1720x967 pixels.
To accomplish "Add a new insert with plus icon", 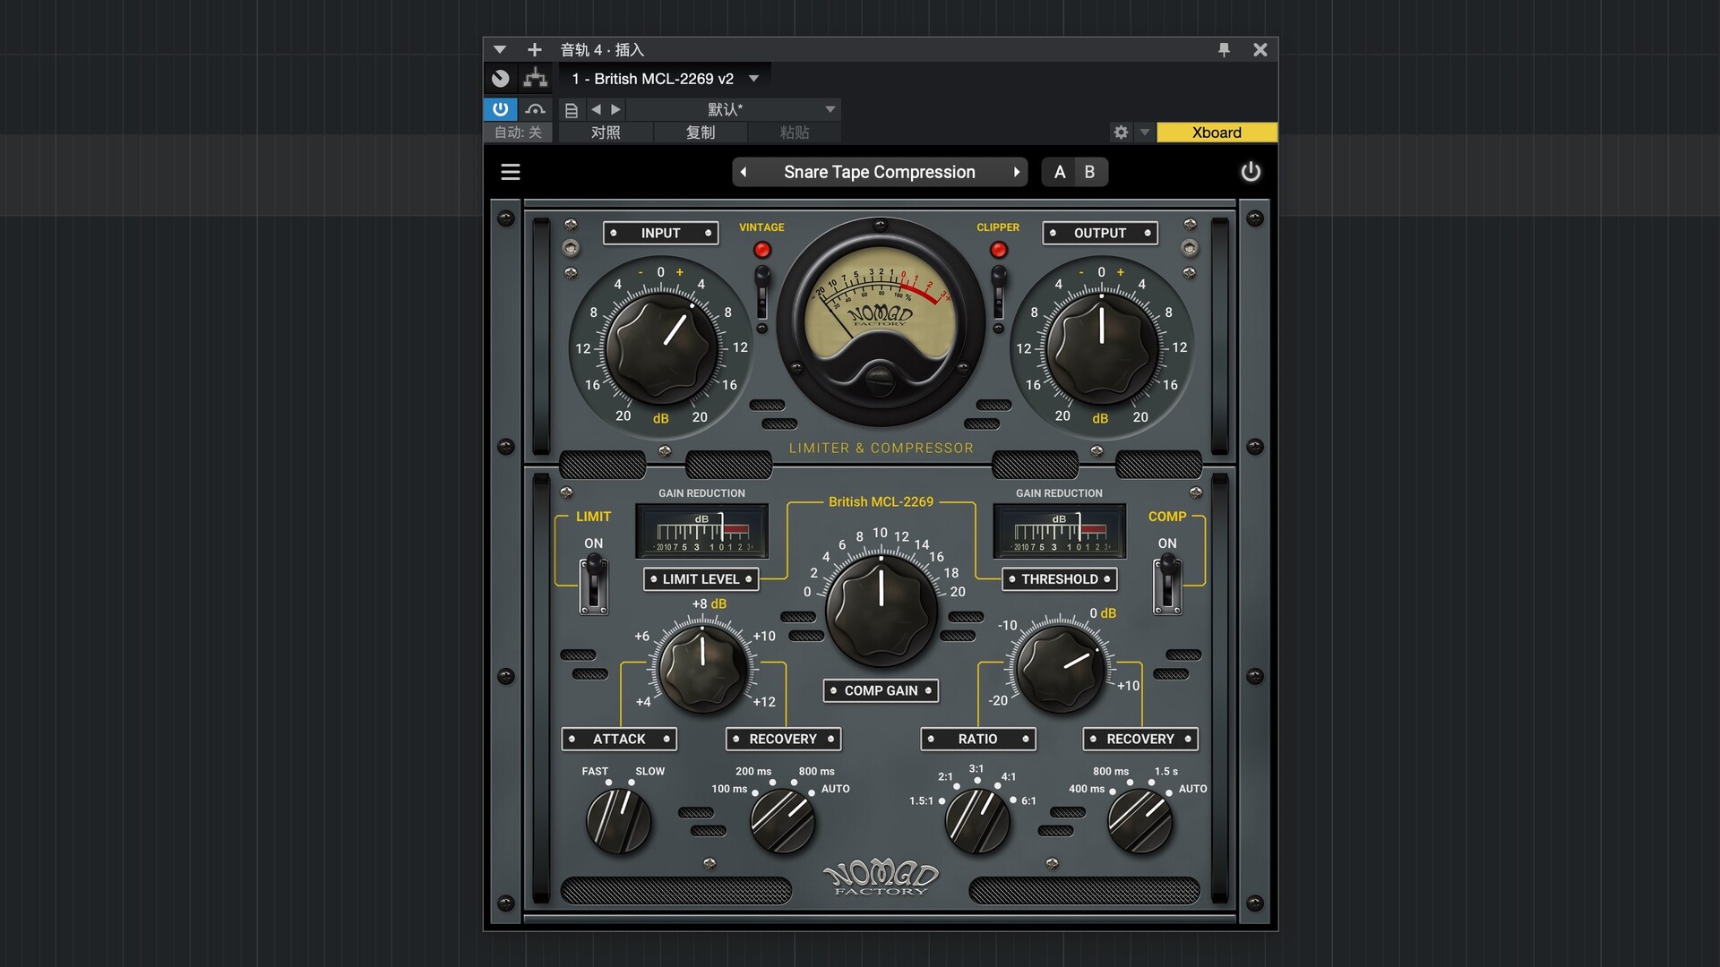I will (535, 50).
